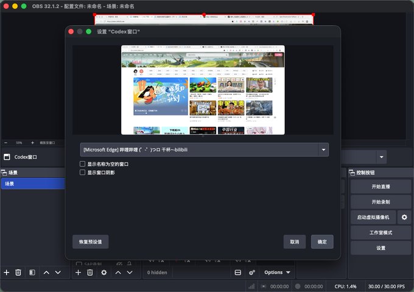The height and width of the screenshot is (292, 414).
Task: Open the mixer Options dropdown
Action: click(x=277, y=273)
